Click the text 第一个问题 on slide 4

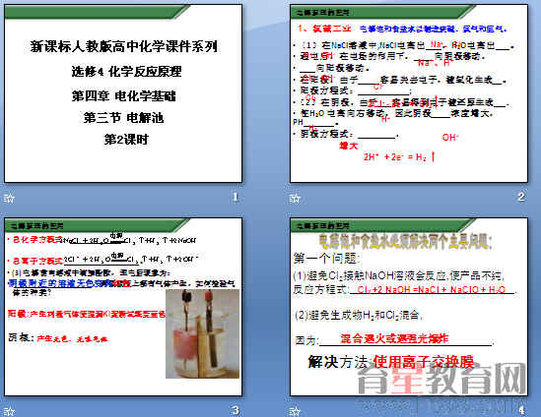[x=327, y=258]
